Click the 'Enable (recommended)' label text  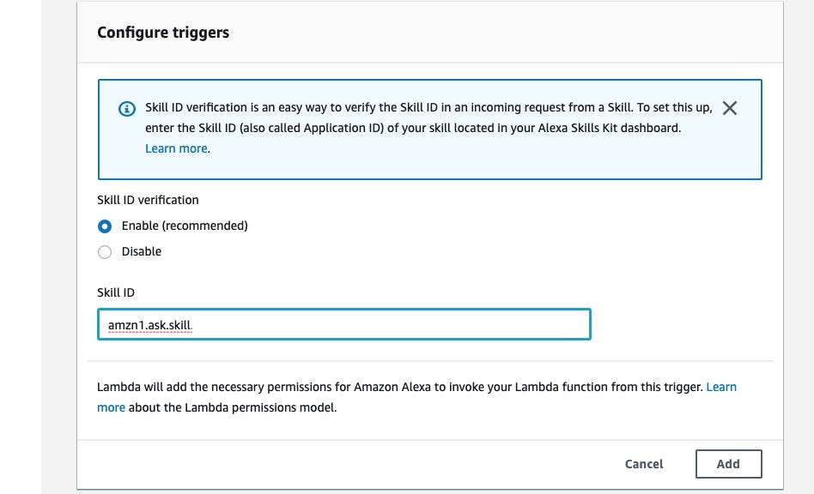pyautogui.click(x=185, y=226)
